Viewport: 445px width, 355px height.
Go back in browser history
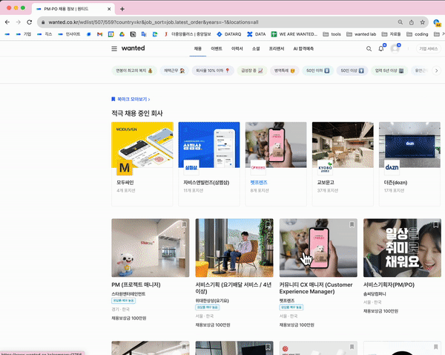pos(7,22)
